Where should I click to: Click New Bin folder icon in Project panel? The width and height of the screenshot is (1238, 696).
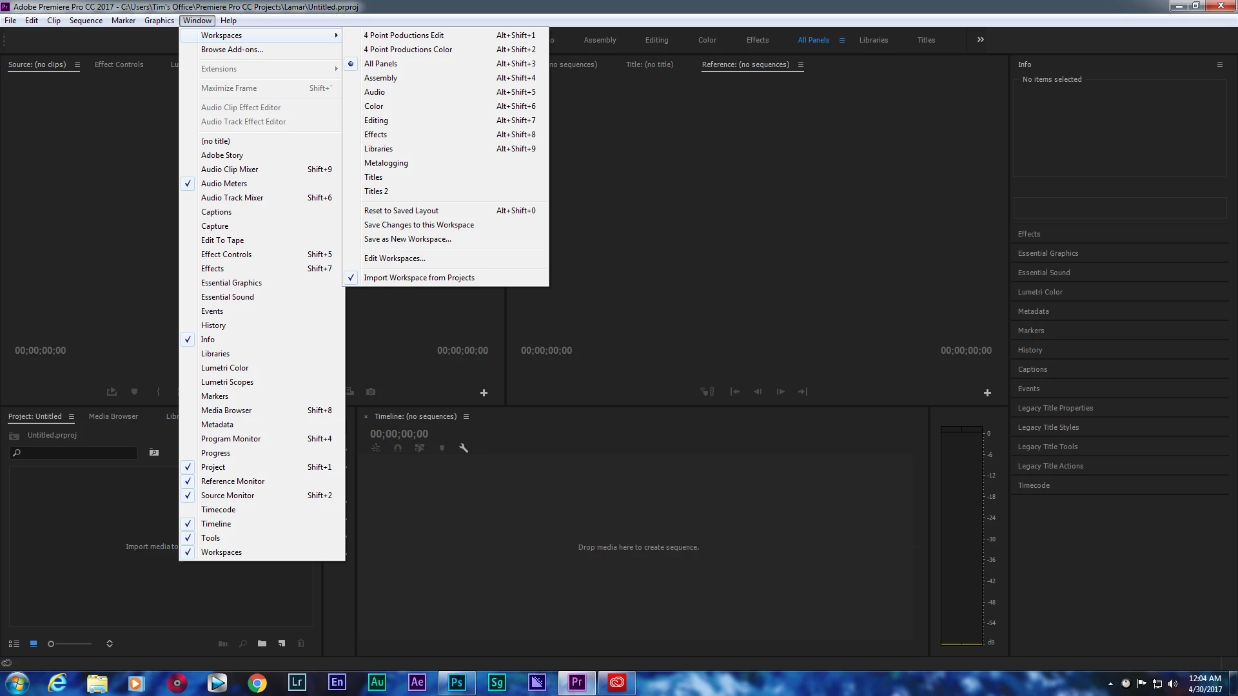[x=262, y=644]
